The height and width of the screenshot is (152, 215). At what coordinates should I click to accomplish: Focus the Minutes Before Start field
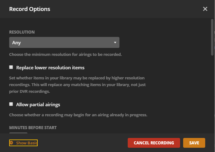(18, 132)
